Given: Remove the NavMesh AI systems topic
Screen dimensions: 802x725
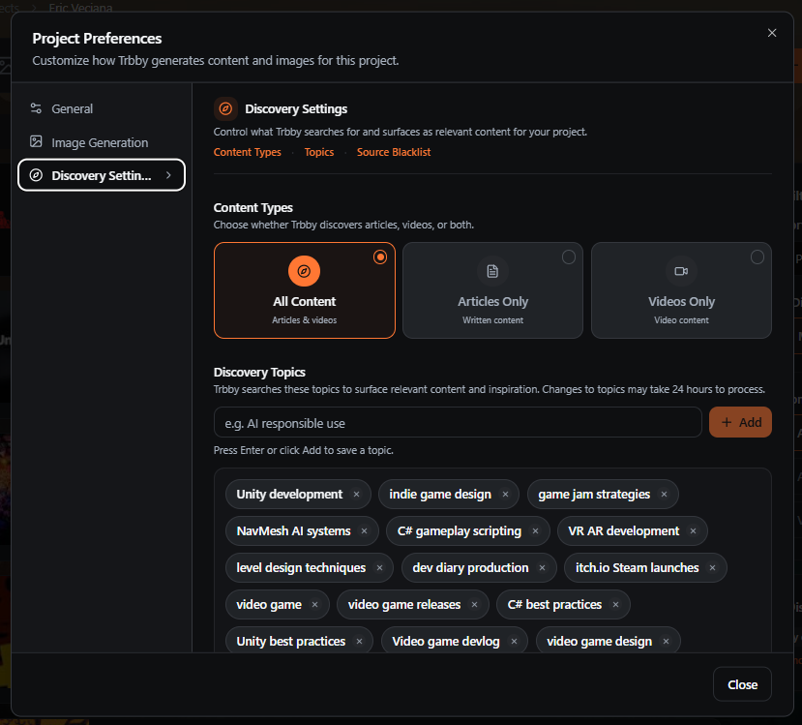Looking at the screenshot, I should pyautogui.click(x=364, y=531).
